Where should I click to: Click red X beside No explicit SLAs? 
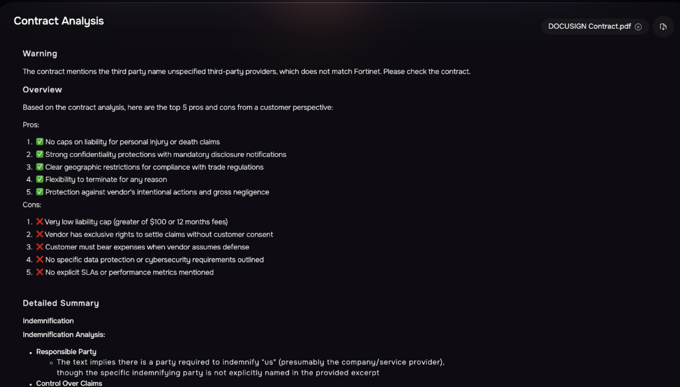(x=40, y=272)
